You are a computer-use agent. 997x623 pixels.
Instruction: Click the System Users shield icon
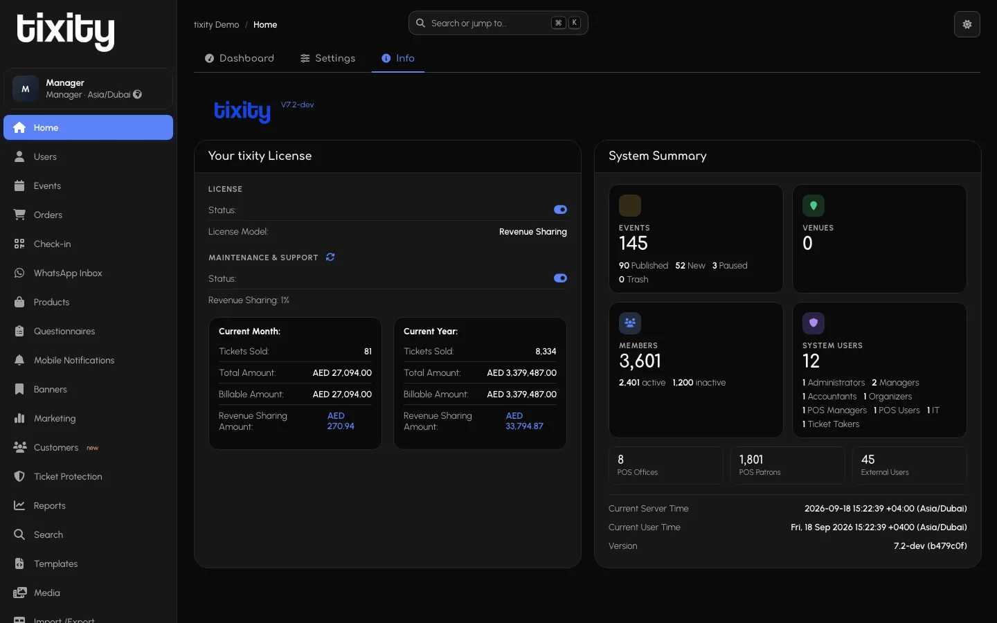click(814, 323)
